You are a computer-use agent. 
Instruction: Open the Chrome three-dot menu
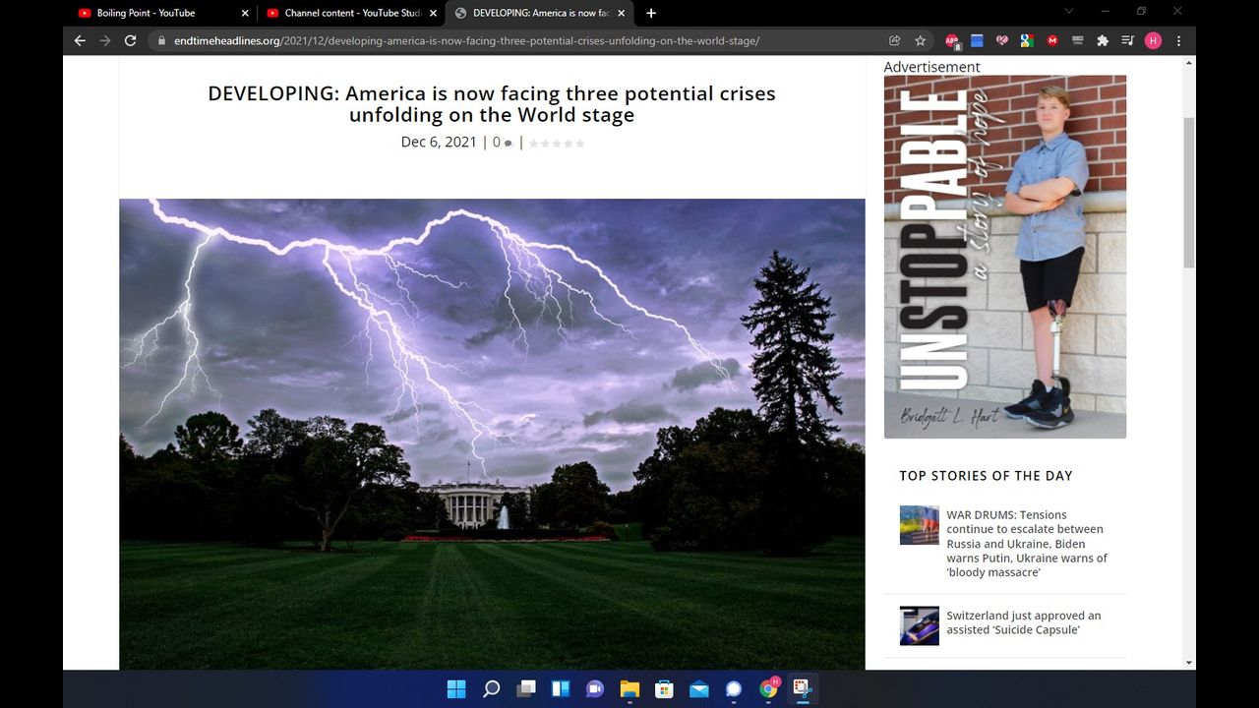[1178, 40]
